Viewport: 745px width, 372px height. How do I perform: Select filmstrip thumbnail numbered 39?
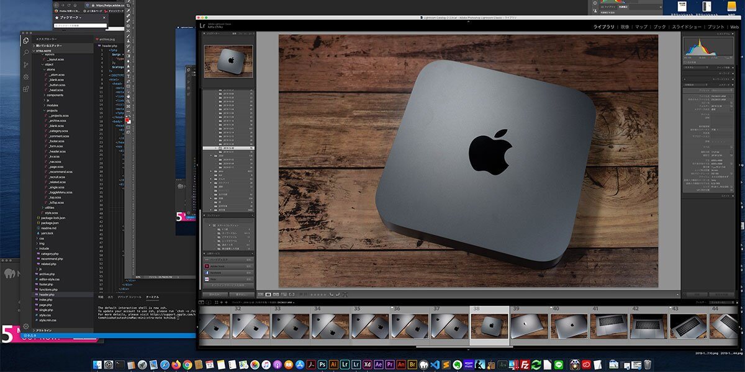tap(529, 326)
